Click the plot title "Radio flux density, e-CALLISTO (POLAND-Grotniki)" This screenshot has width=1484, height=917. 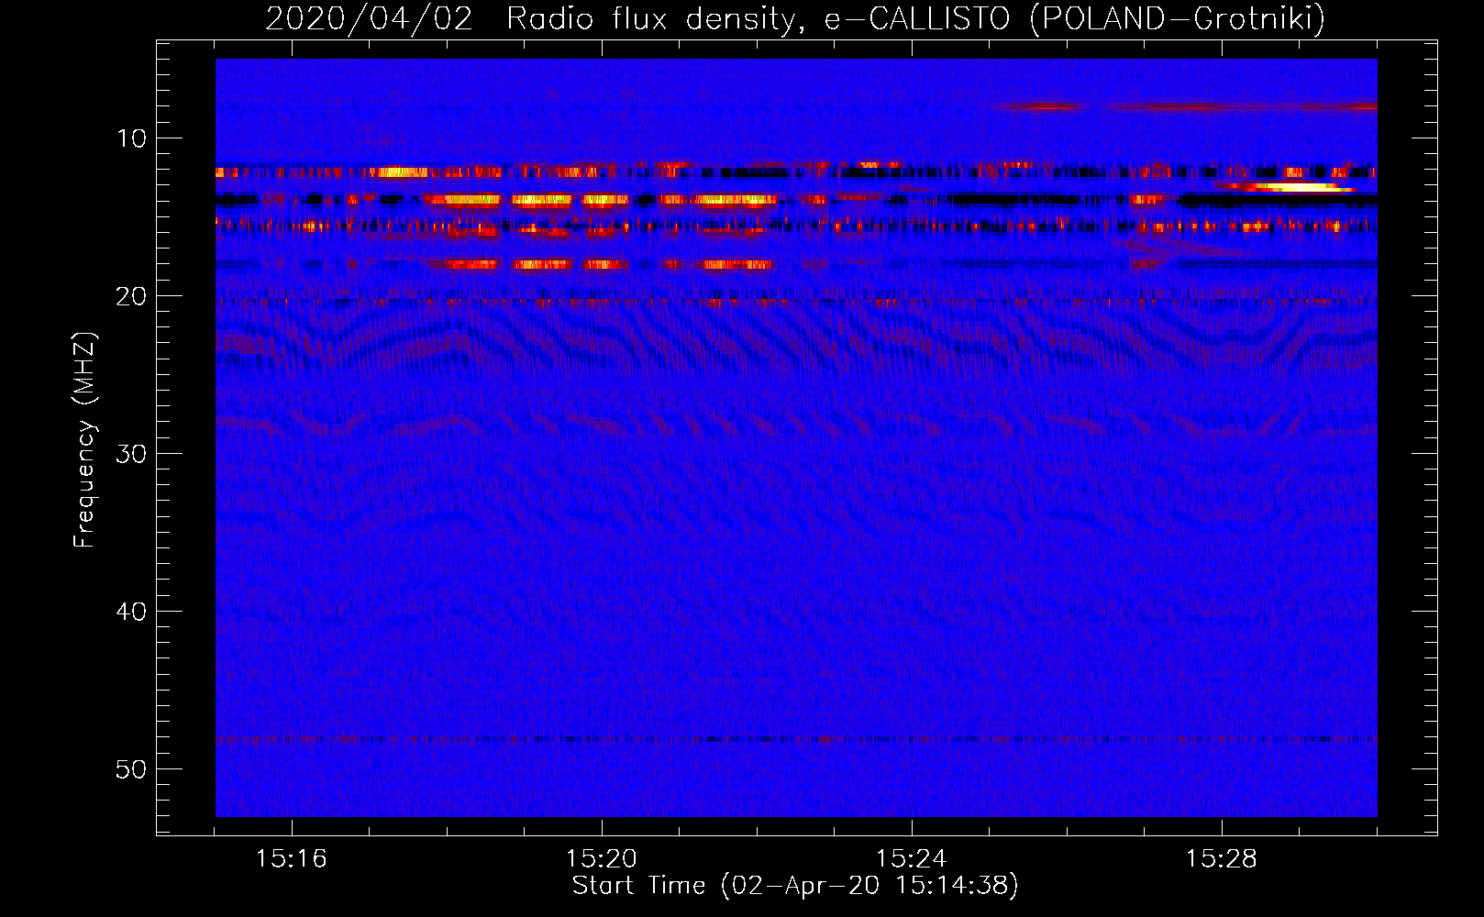tap(915, 18)
